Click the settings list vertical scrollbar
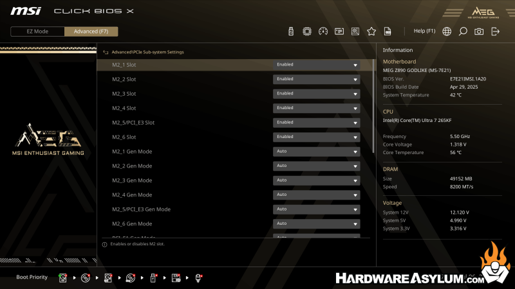Image resolution: width=515 pixels, height=289 pixels. (x=373, y=106)
